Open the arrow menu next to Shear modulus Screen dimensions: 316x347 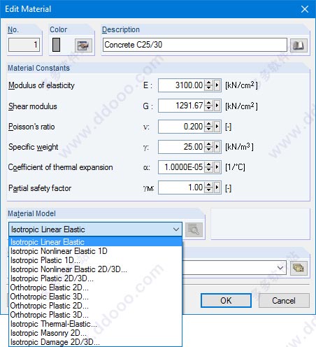coord(217,106)
